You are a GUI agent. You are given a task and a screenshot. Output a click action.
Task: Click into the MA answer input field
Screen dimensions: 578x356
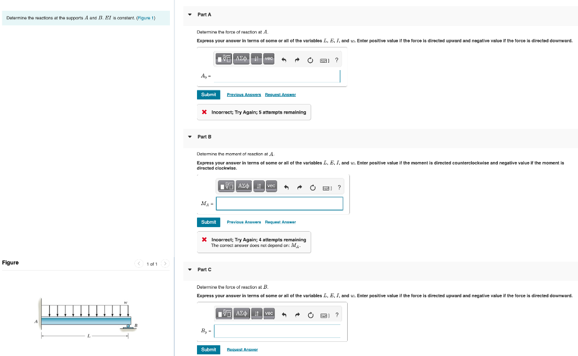click(x=279, y=203)
